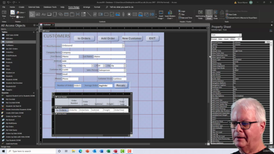This screenshot has width=274, height=154.
Task: Open the Themes gallery
Action: 12,15
